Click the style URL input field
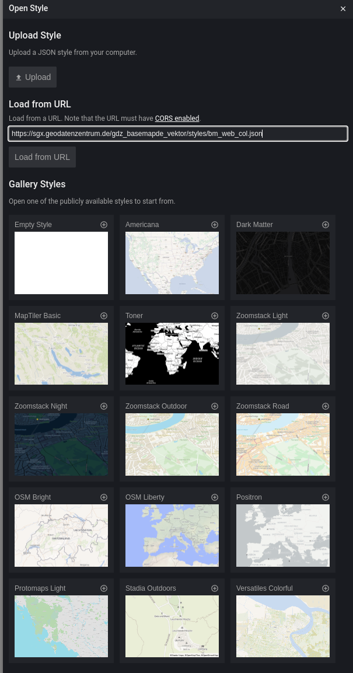The height and width of the screenshot is (673, 353). (x=178, y=134)
